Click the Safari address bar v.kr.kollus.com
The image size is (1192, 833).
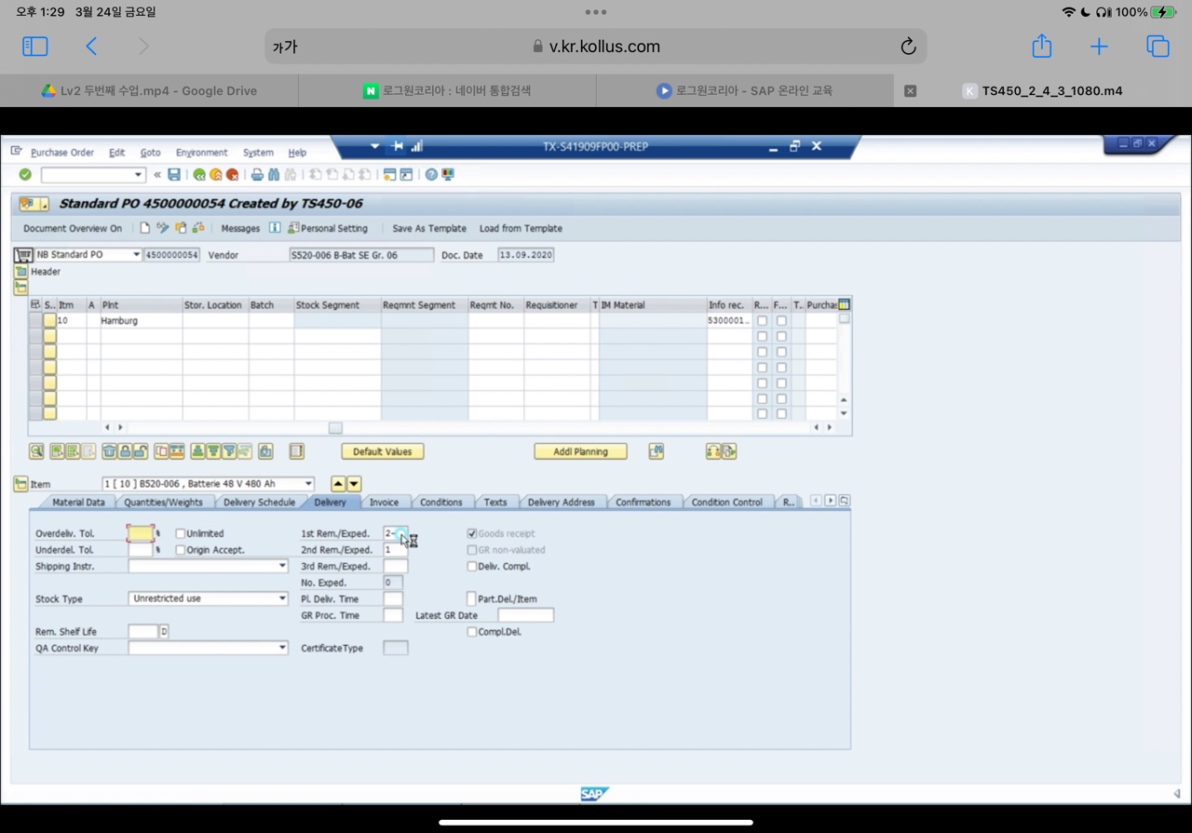click(596, 47)
